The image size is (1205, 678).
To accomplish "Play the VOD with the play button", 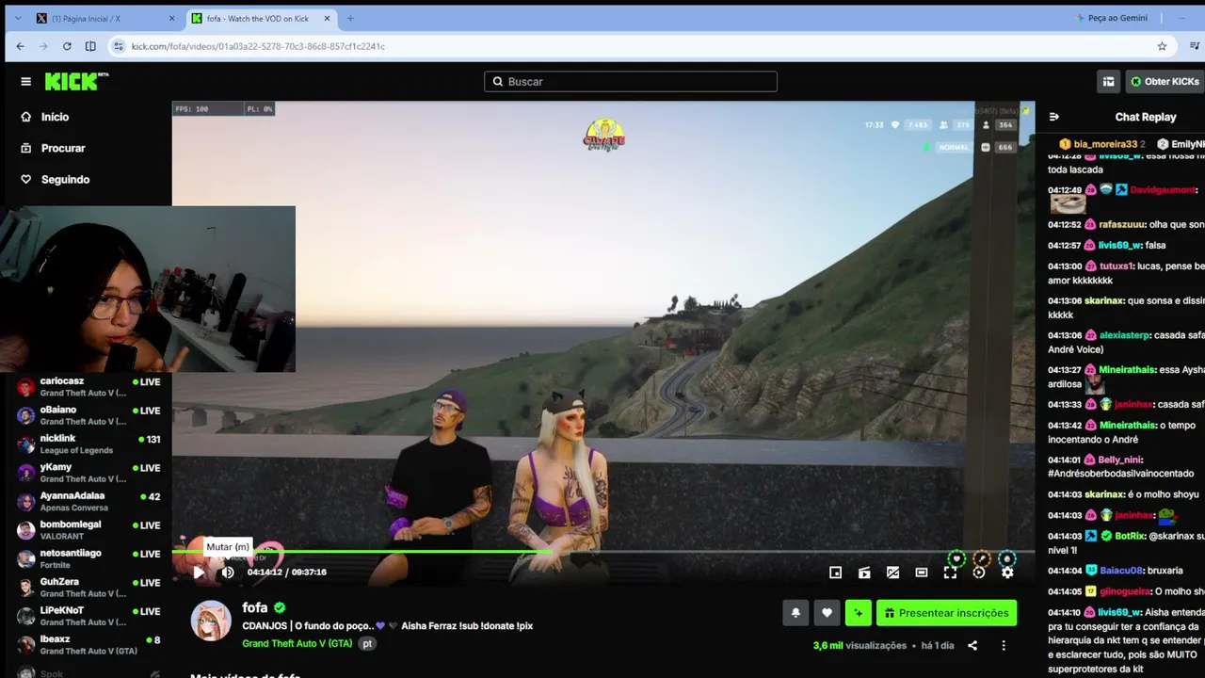I will (x=199, y=573).
